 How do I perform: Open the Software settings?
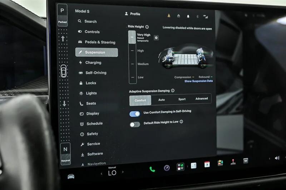point(92,154)
